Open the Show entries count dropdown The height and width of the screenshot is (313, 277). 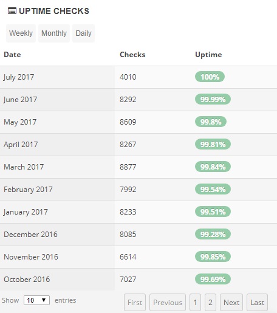[x=36, y=300]
